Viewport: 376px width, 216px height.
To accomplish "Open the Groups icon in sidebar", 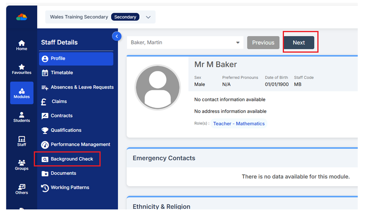I will (x=21, y=165).
